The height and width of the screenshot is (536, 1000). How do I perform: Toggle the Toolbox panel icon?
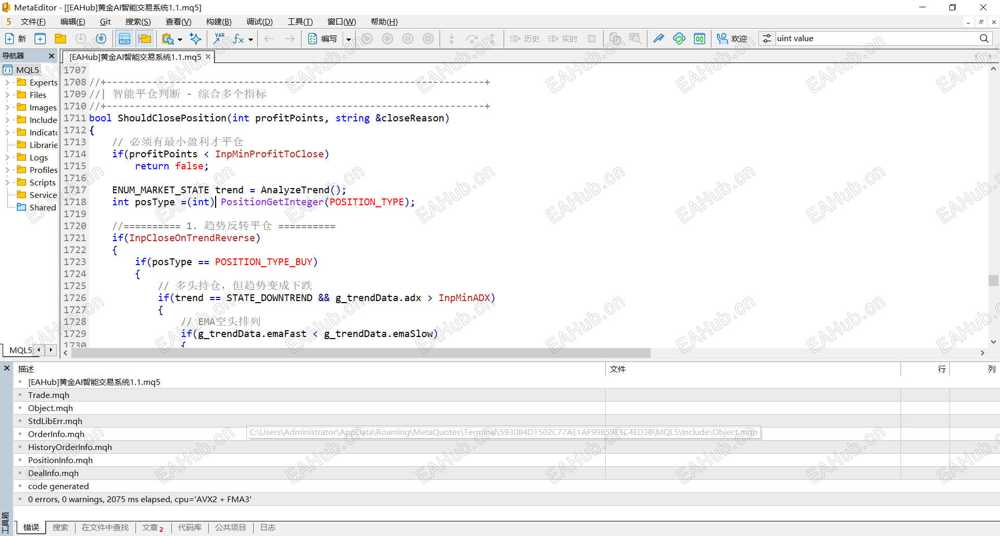click(124, 39)
